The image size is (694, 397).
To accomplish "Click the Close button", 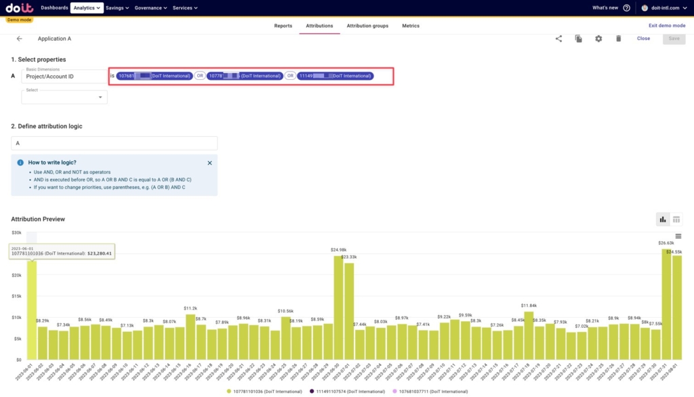I will 644,39.
